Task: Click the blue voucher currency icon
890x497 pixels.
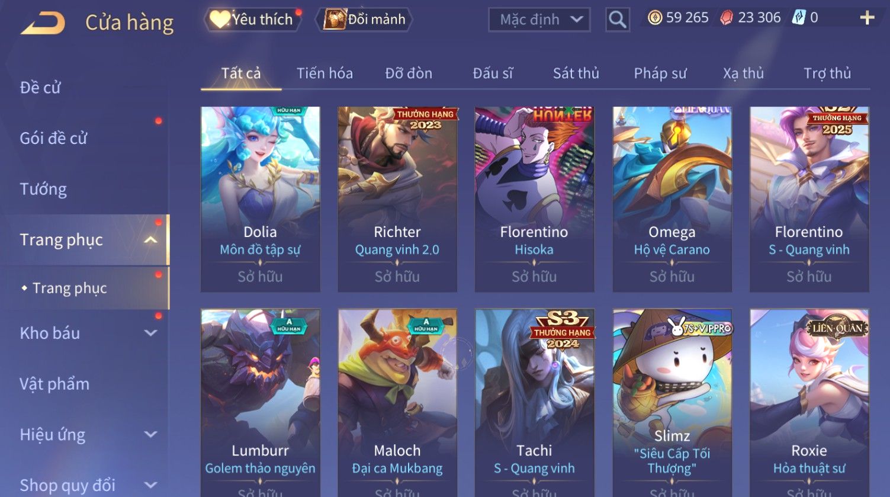Action: coord(799,18)
